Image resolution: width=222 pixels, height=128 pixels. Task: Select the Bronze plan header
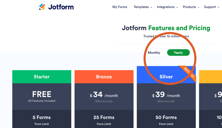[104, 77]
